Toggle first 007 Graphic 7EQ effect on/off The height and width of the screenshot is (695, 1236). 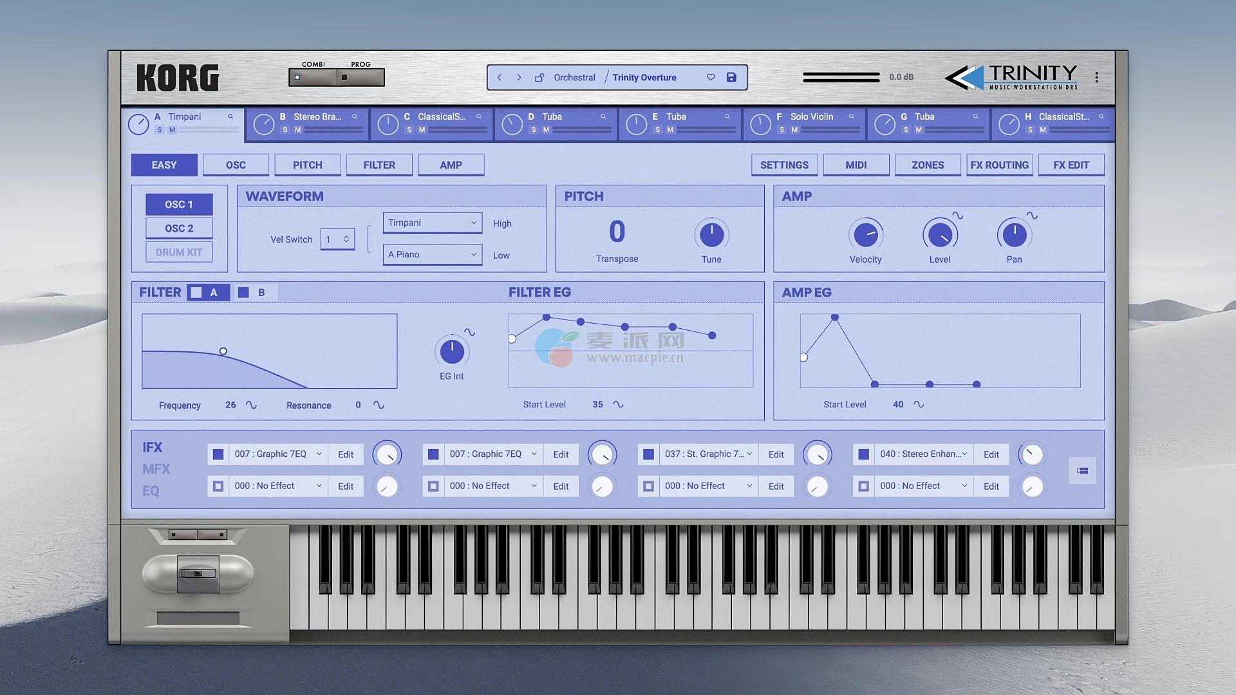218,454
